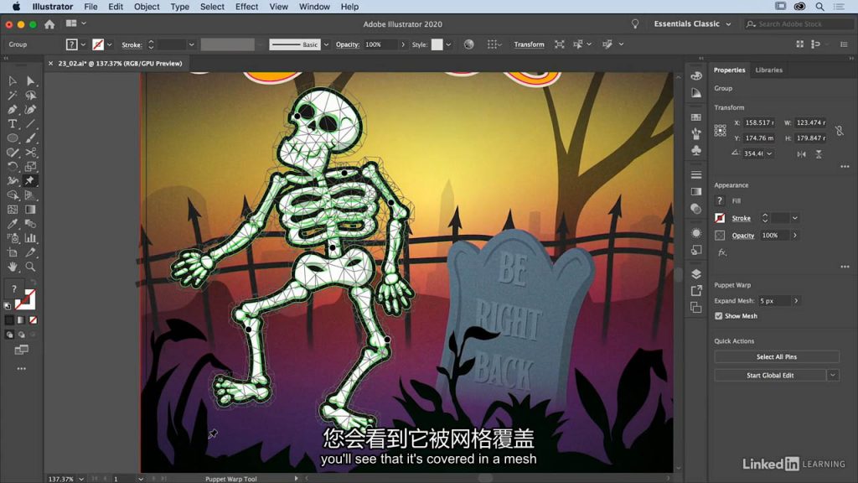Choose the Magic Wand tool

coord(12,96)
